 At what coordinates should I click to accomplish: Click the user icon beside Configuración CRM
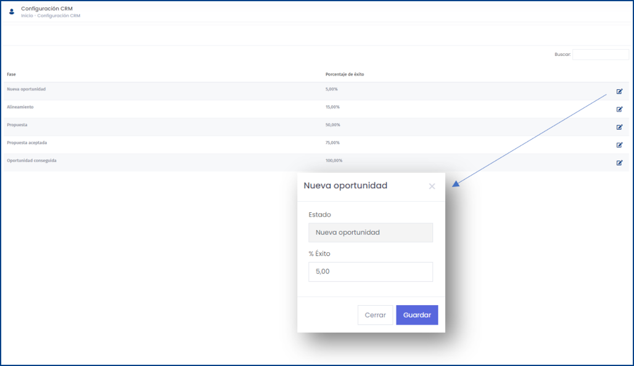click(x=12, y=12)
